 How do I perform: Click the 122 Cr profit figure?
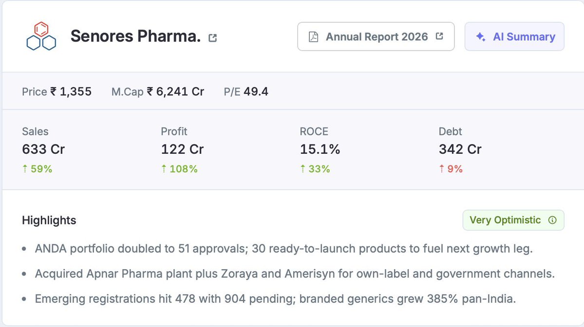tap(182, 149)
